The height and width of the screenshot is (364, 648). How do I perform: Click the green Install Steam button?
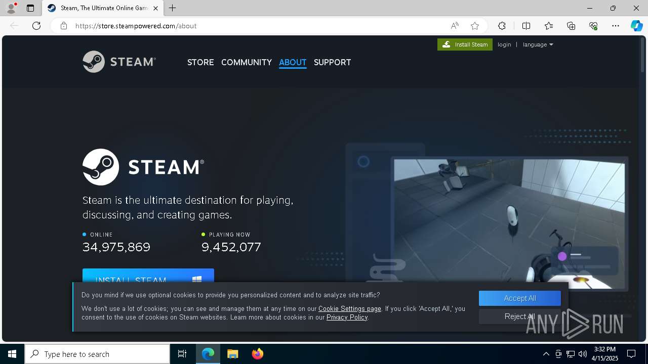[465, 44]
